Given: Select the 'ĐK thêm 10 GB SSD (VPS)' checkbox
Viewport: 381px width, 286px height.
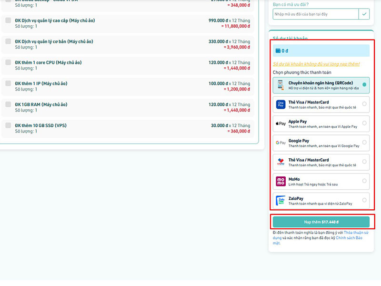Looking at the screenshot, I should click(x=8, y=125).
